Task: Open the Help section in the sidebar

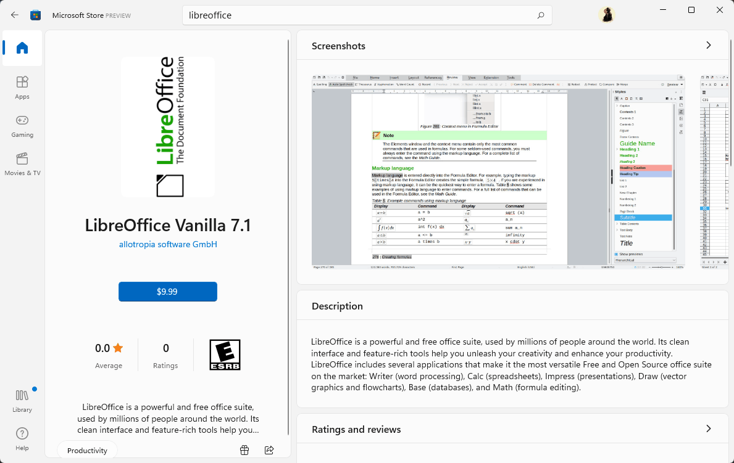Action: (22, 439)
